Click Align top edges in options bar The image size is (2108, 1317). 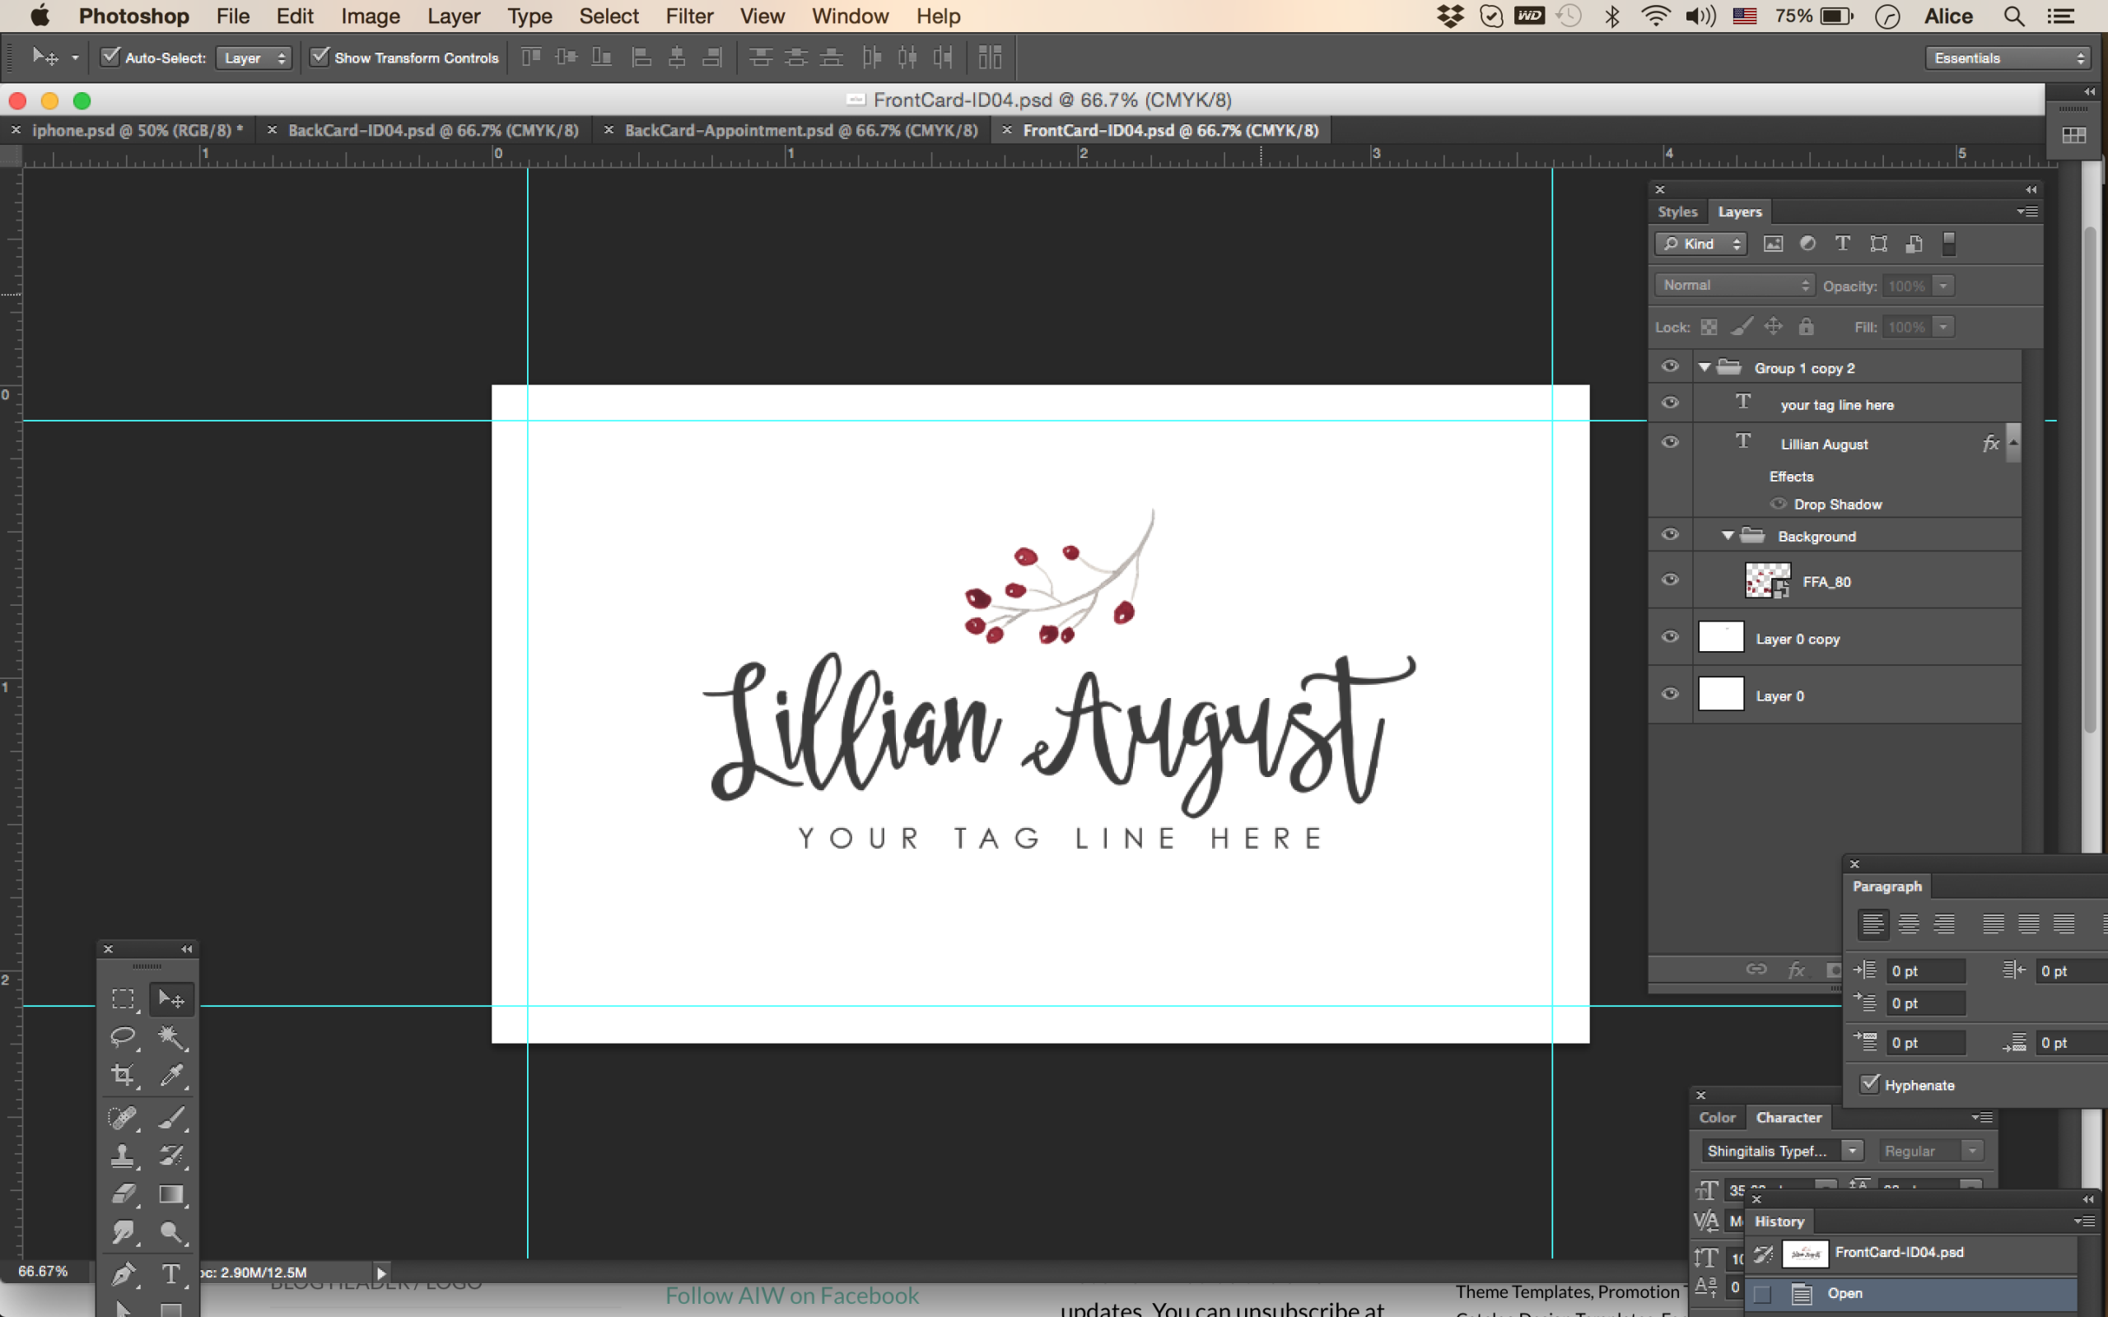tap(530, 58)
